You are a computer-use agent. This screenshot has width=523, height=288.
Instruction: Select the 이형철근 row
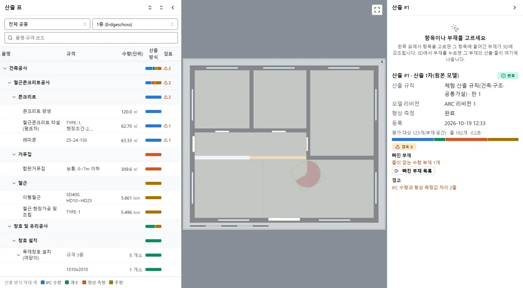[91, 198]
